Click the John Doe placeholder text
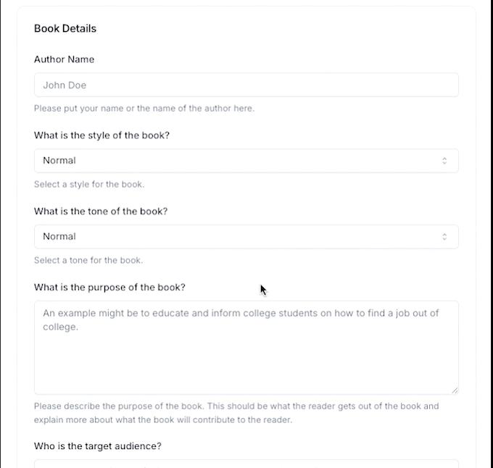The image size is (493, 468). click(65, 85)
